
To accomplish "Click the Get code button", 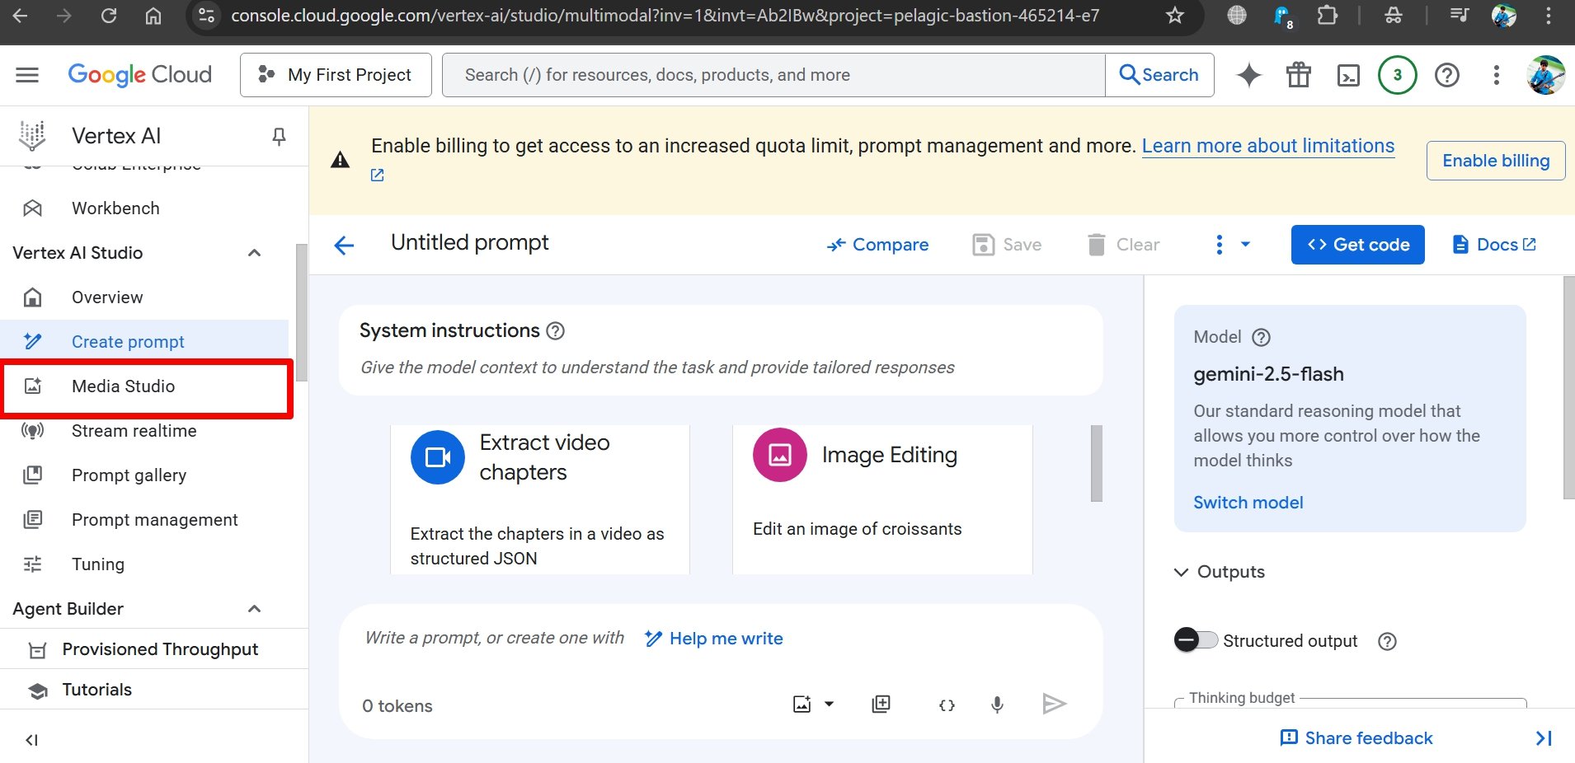I will [1357, 245].
